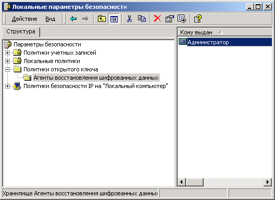Screen dimensions: 275x200
Task: Toggle the Show/Hide console tree icon
Action: point(114,19)
